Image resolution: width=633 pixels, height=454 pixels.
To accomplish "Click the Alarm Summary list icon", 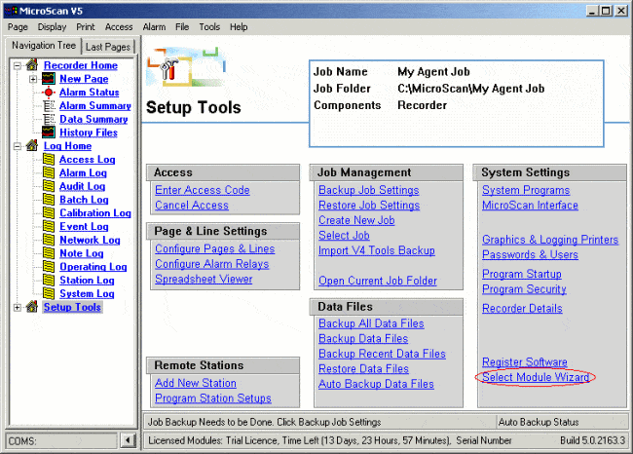I will [49, 105].
